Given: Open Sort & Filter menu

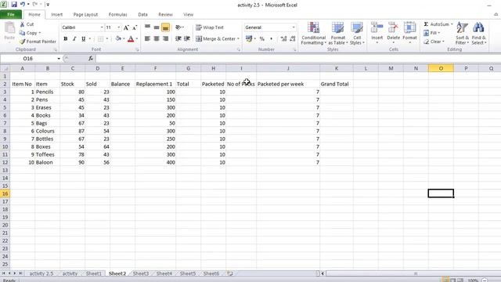Looking at the screenshot, I should coord(462,33).
